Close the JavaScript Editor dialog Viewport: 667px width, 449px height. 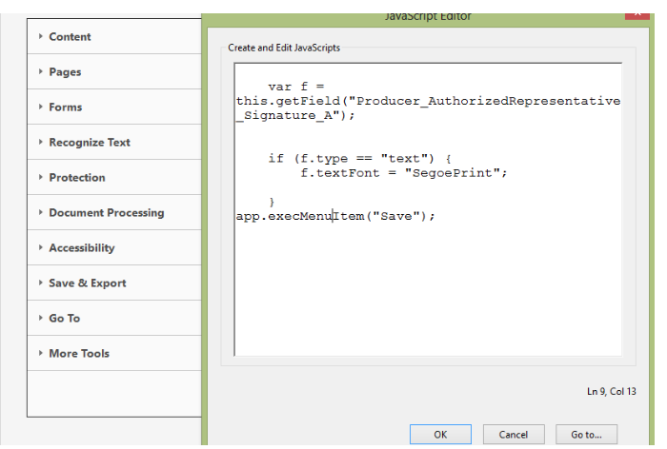click(637, 15)
